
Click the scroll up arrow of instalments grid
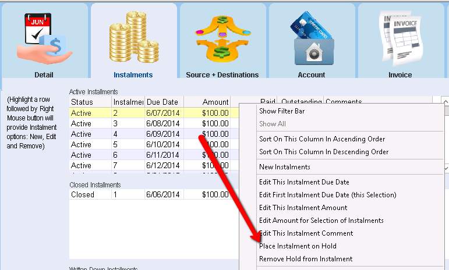(x=446, y=101)
